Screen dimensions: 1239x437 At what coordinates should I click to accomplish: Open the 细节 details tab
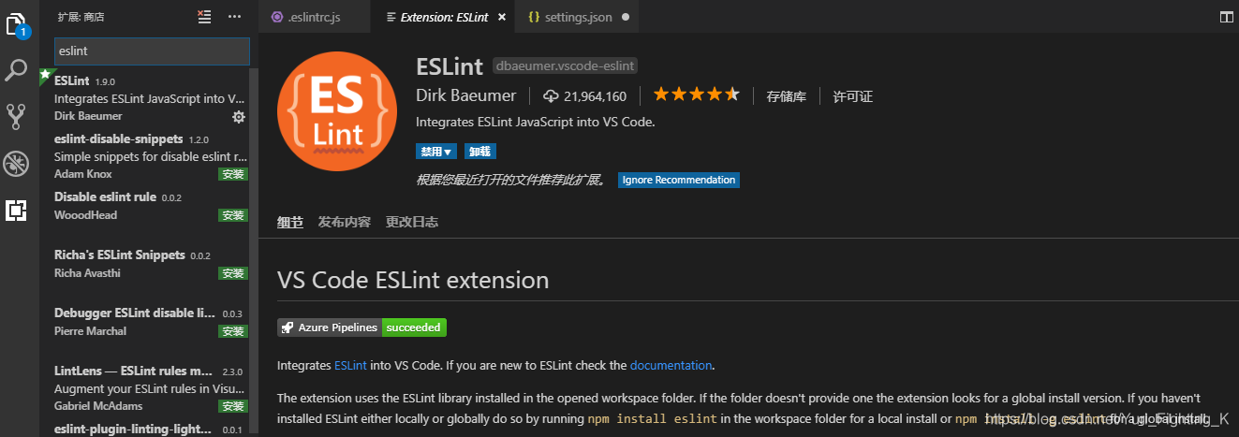(x=290, y=222)
